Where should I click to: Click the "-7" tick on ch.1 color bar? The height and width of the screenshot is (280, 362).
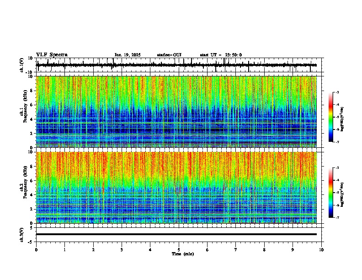tap(337, 142)
